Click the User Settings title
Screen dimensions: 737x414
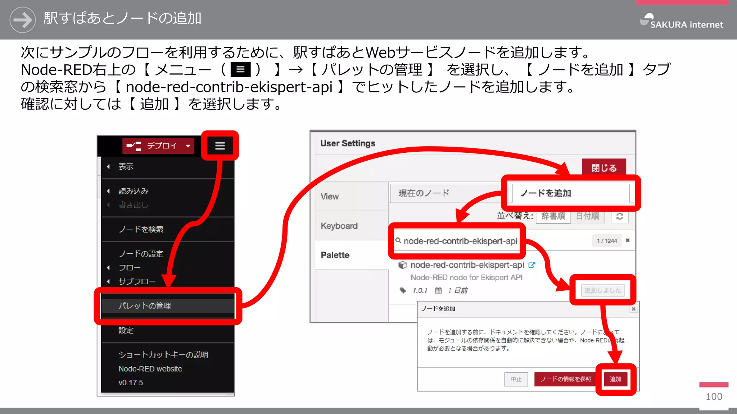[348, 143]
